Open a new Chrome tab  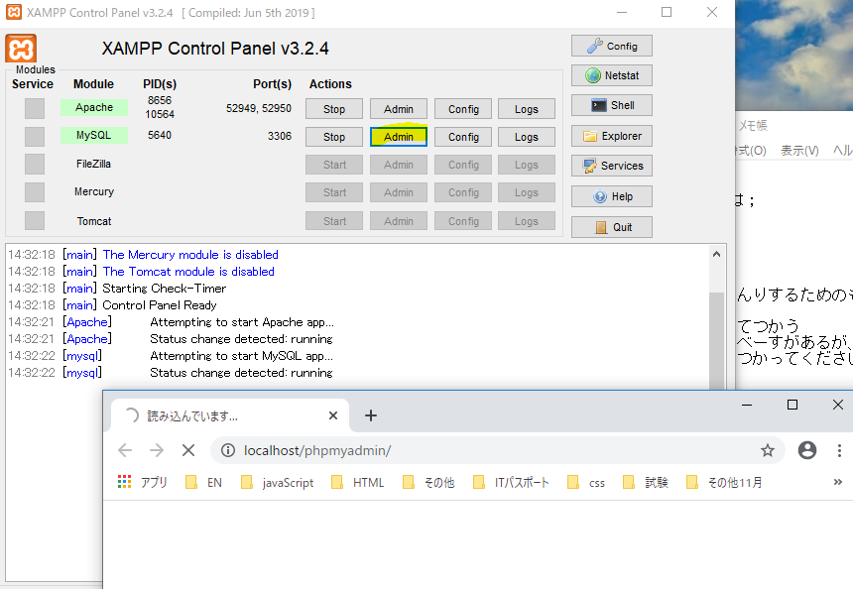point(371,416)
